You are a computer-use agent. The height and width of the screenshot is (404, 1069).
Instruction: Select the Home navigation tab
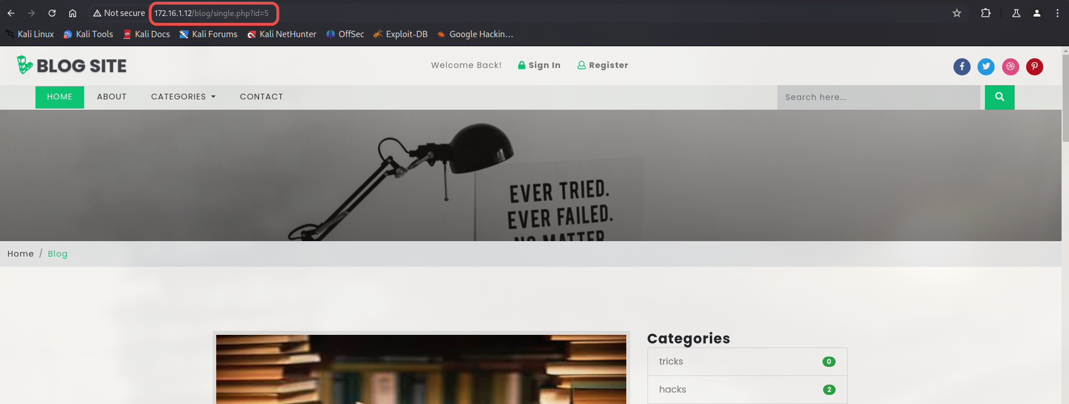(59, 97)
